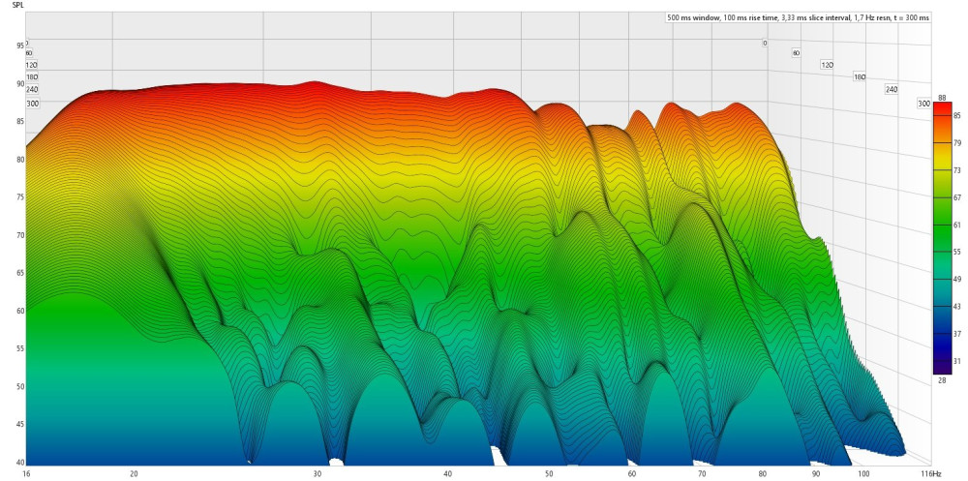Click the 95 dB SPL axis tick label
Screen dimensions: 968x481
click(19, 45)
